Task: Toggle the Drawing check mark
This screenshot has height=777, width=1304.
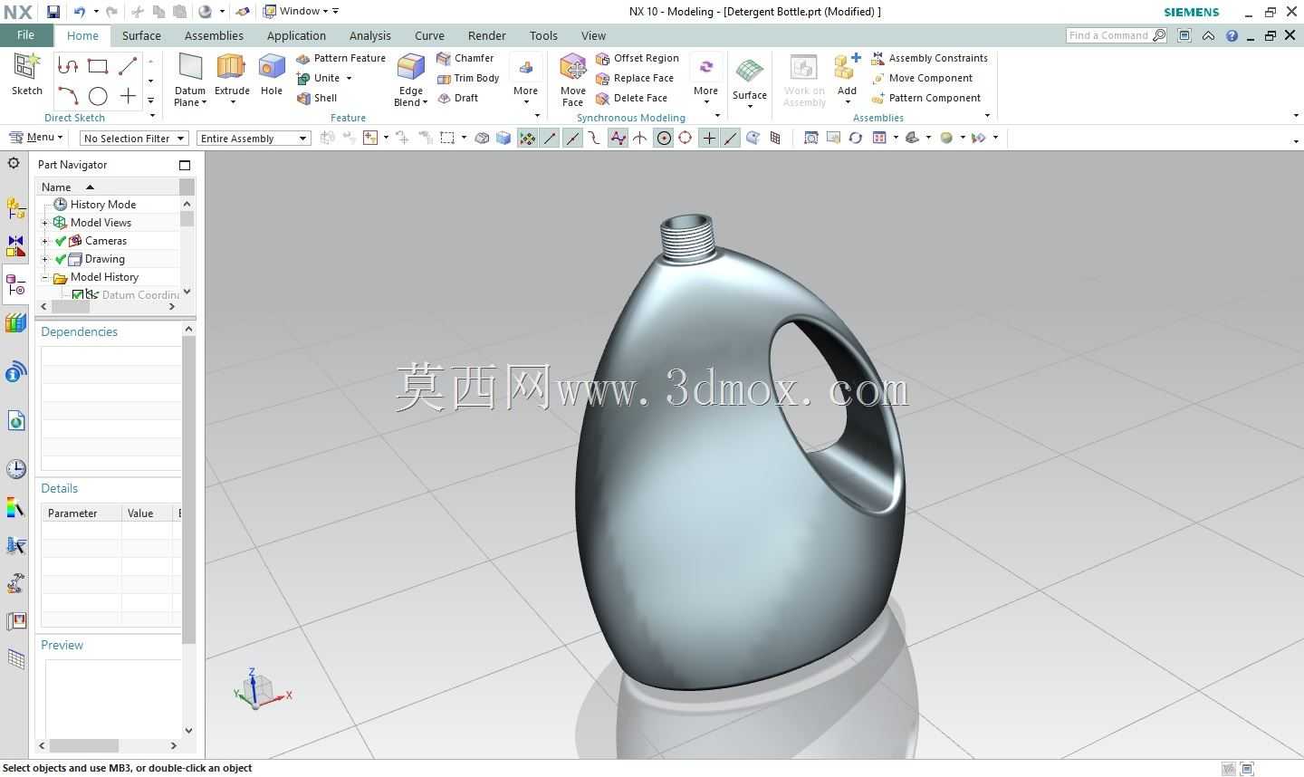Action: [61, 259]
